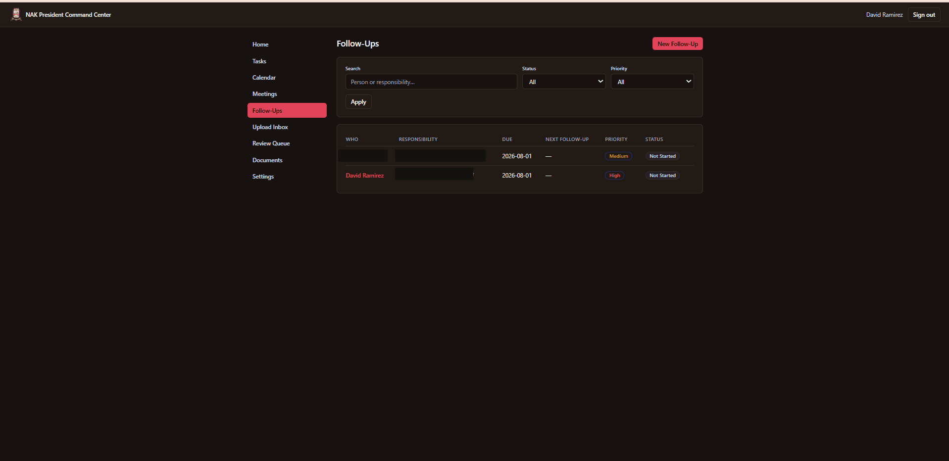Screen dimensions: 949x461
Task: Click the NEXT FOLLOW-UP column header
Action: pyautogui.click(x=567, y=139)
